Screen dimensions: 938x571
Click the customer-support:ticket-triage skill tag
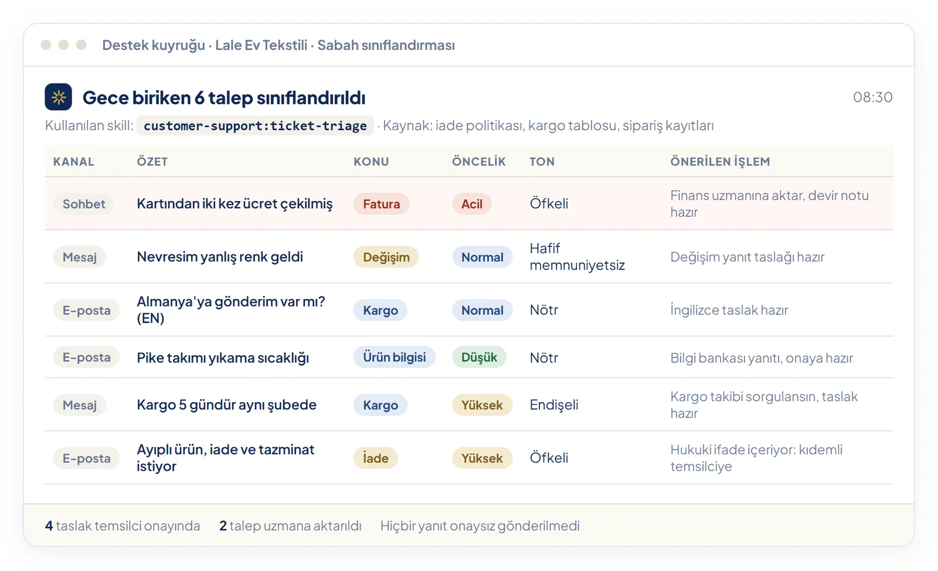[255, 125]
